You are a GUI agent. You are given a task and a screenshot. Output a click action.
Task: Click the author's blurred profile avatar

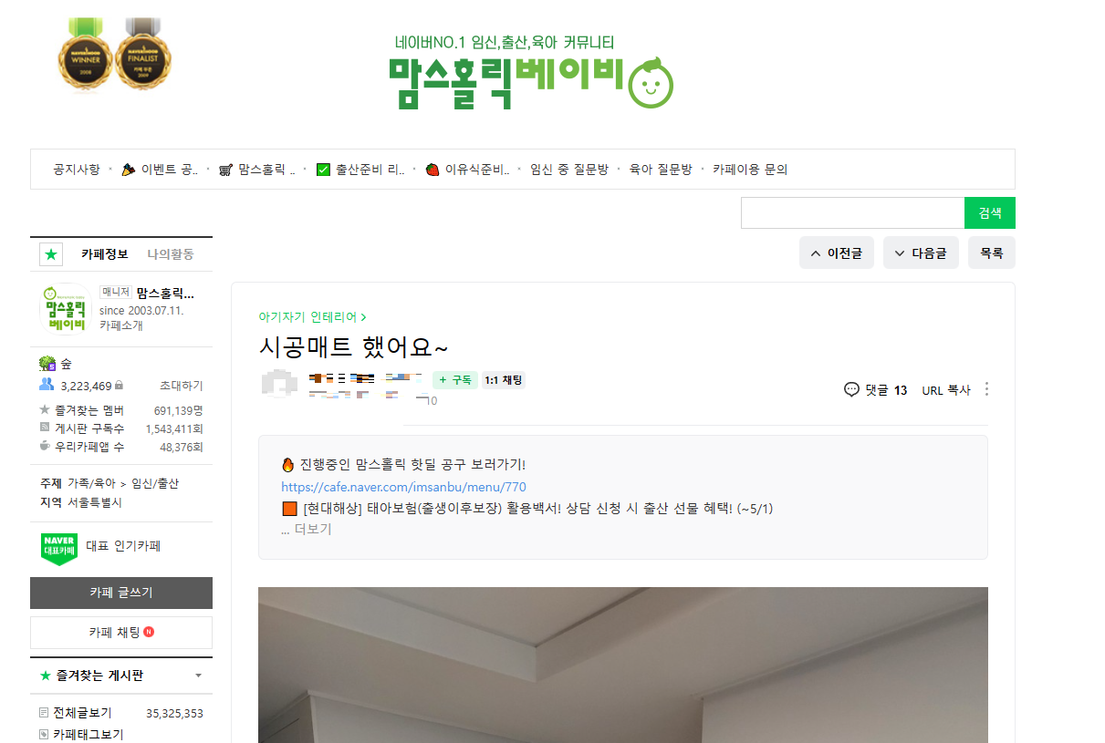(279, 385)
